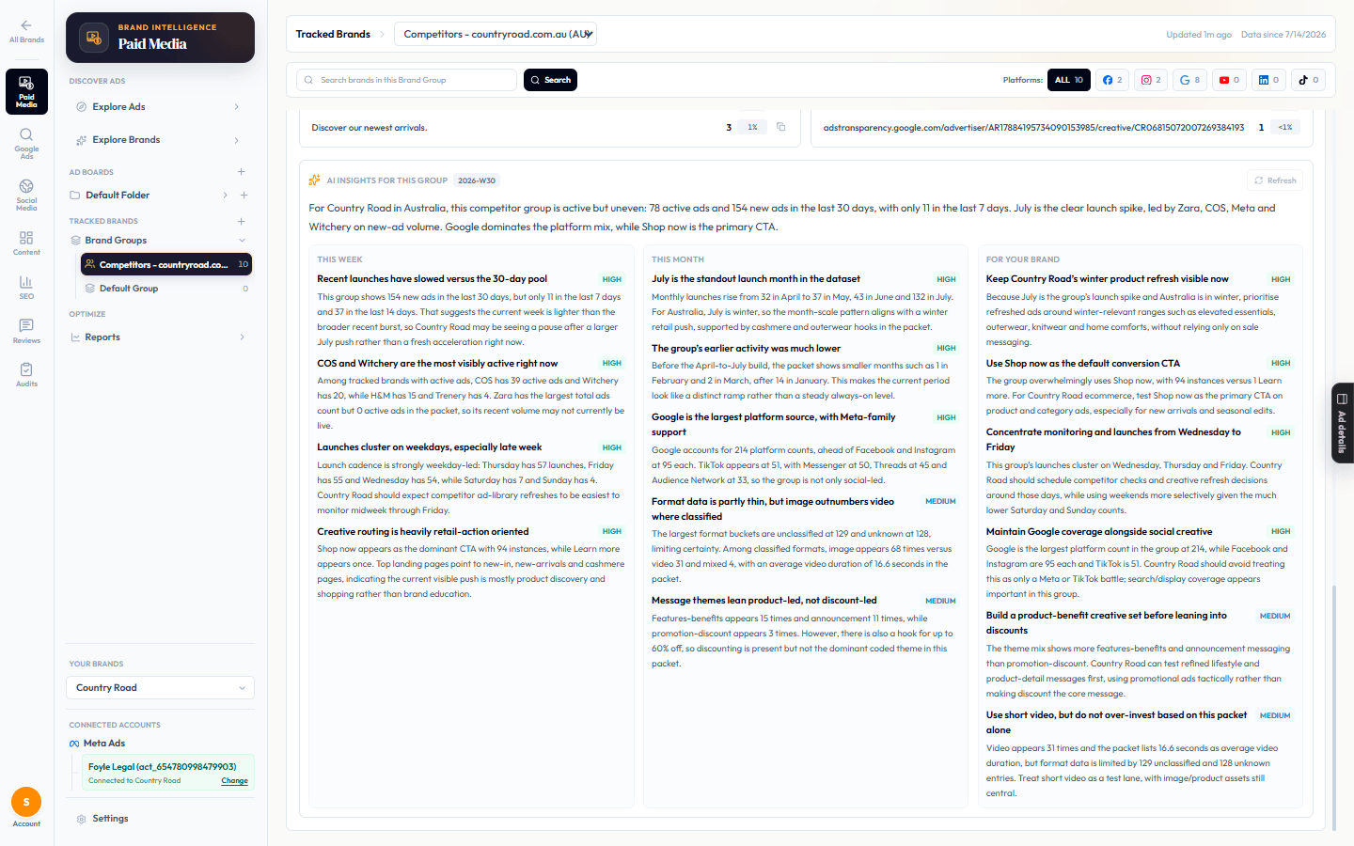The image size is (1354, 846).
Task: Click 'July is the standout launch month' heading
Action: (x=756, y=279)
